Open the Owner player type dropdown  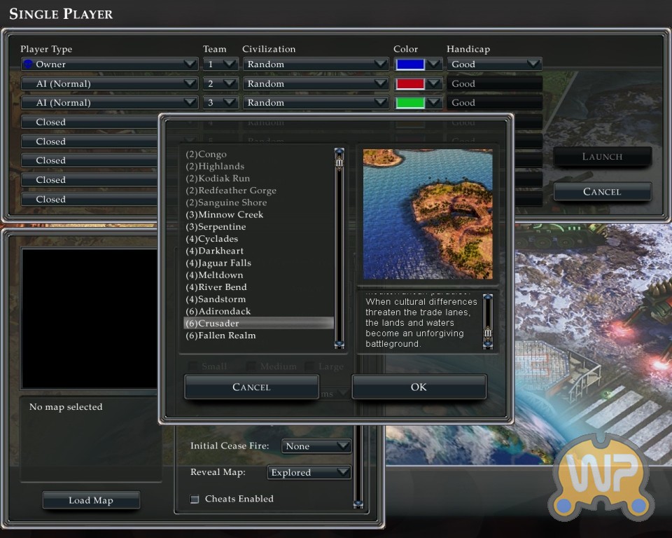click(110, 64)
